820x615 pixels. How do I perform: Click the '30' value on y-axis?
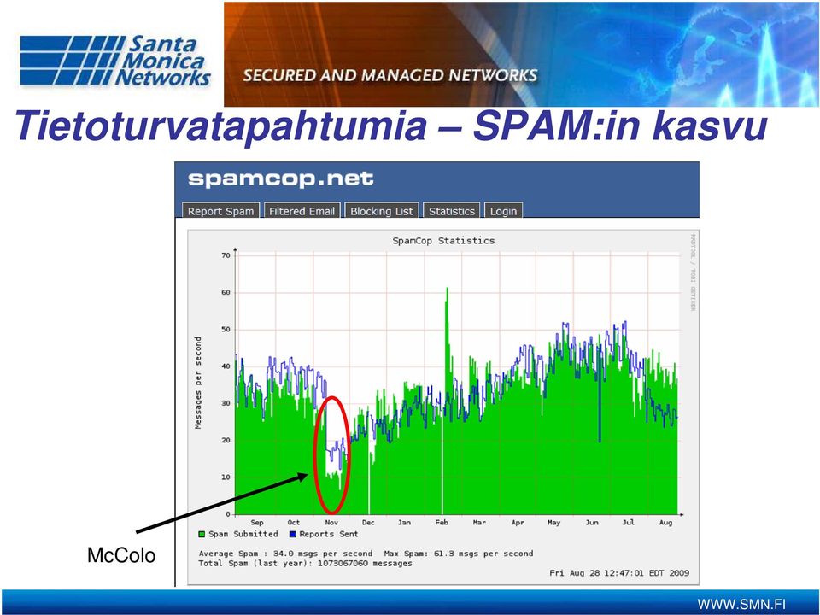pos(225,404)
